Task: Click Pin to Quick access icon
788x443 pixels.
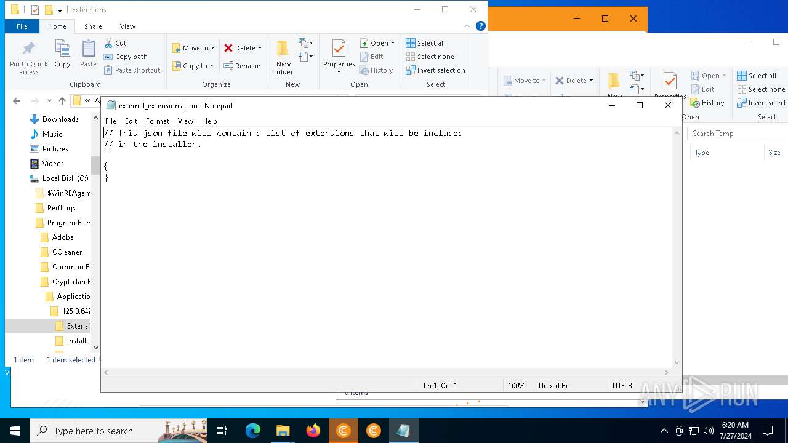Action: [x=28, y=49]
